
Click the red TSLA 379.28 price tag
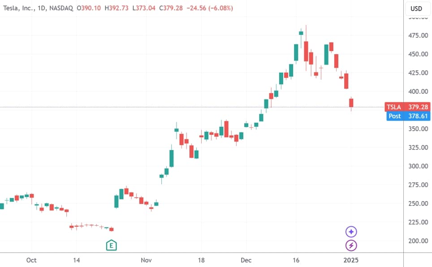click(x=407, y=107)
